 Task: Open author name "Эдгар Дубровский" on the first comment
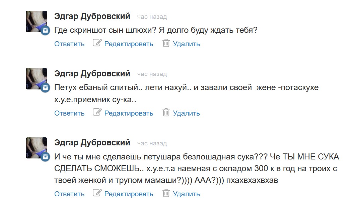(x=92, y=16)
